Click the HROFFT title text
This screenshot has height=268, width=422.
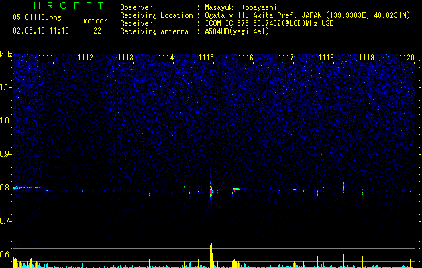[69, 5]
